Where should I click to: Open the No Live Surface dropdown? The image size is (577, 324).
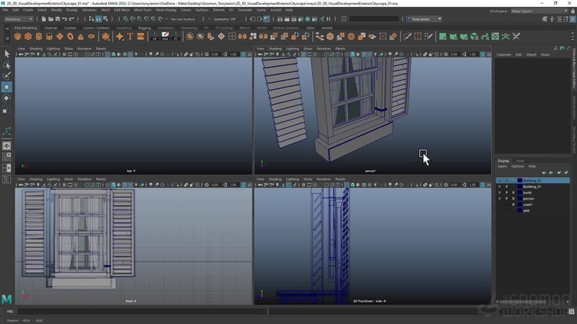(x=185, y=19)
